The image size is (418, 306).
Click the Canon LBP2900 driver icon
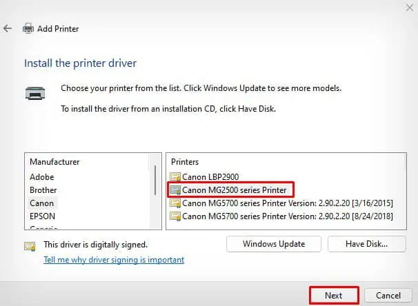click(x=176, y=177)
